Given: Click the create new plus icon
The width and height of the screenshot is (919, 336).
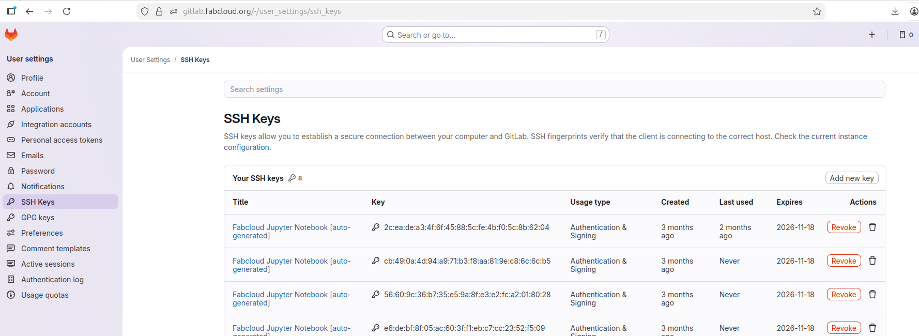Looking at the screenshot, I should [x=872, y=35].
